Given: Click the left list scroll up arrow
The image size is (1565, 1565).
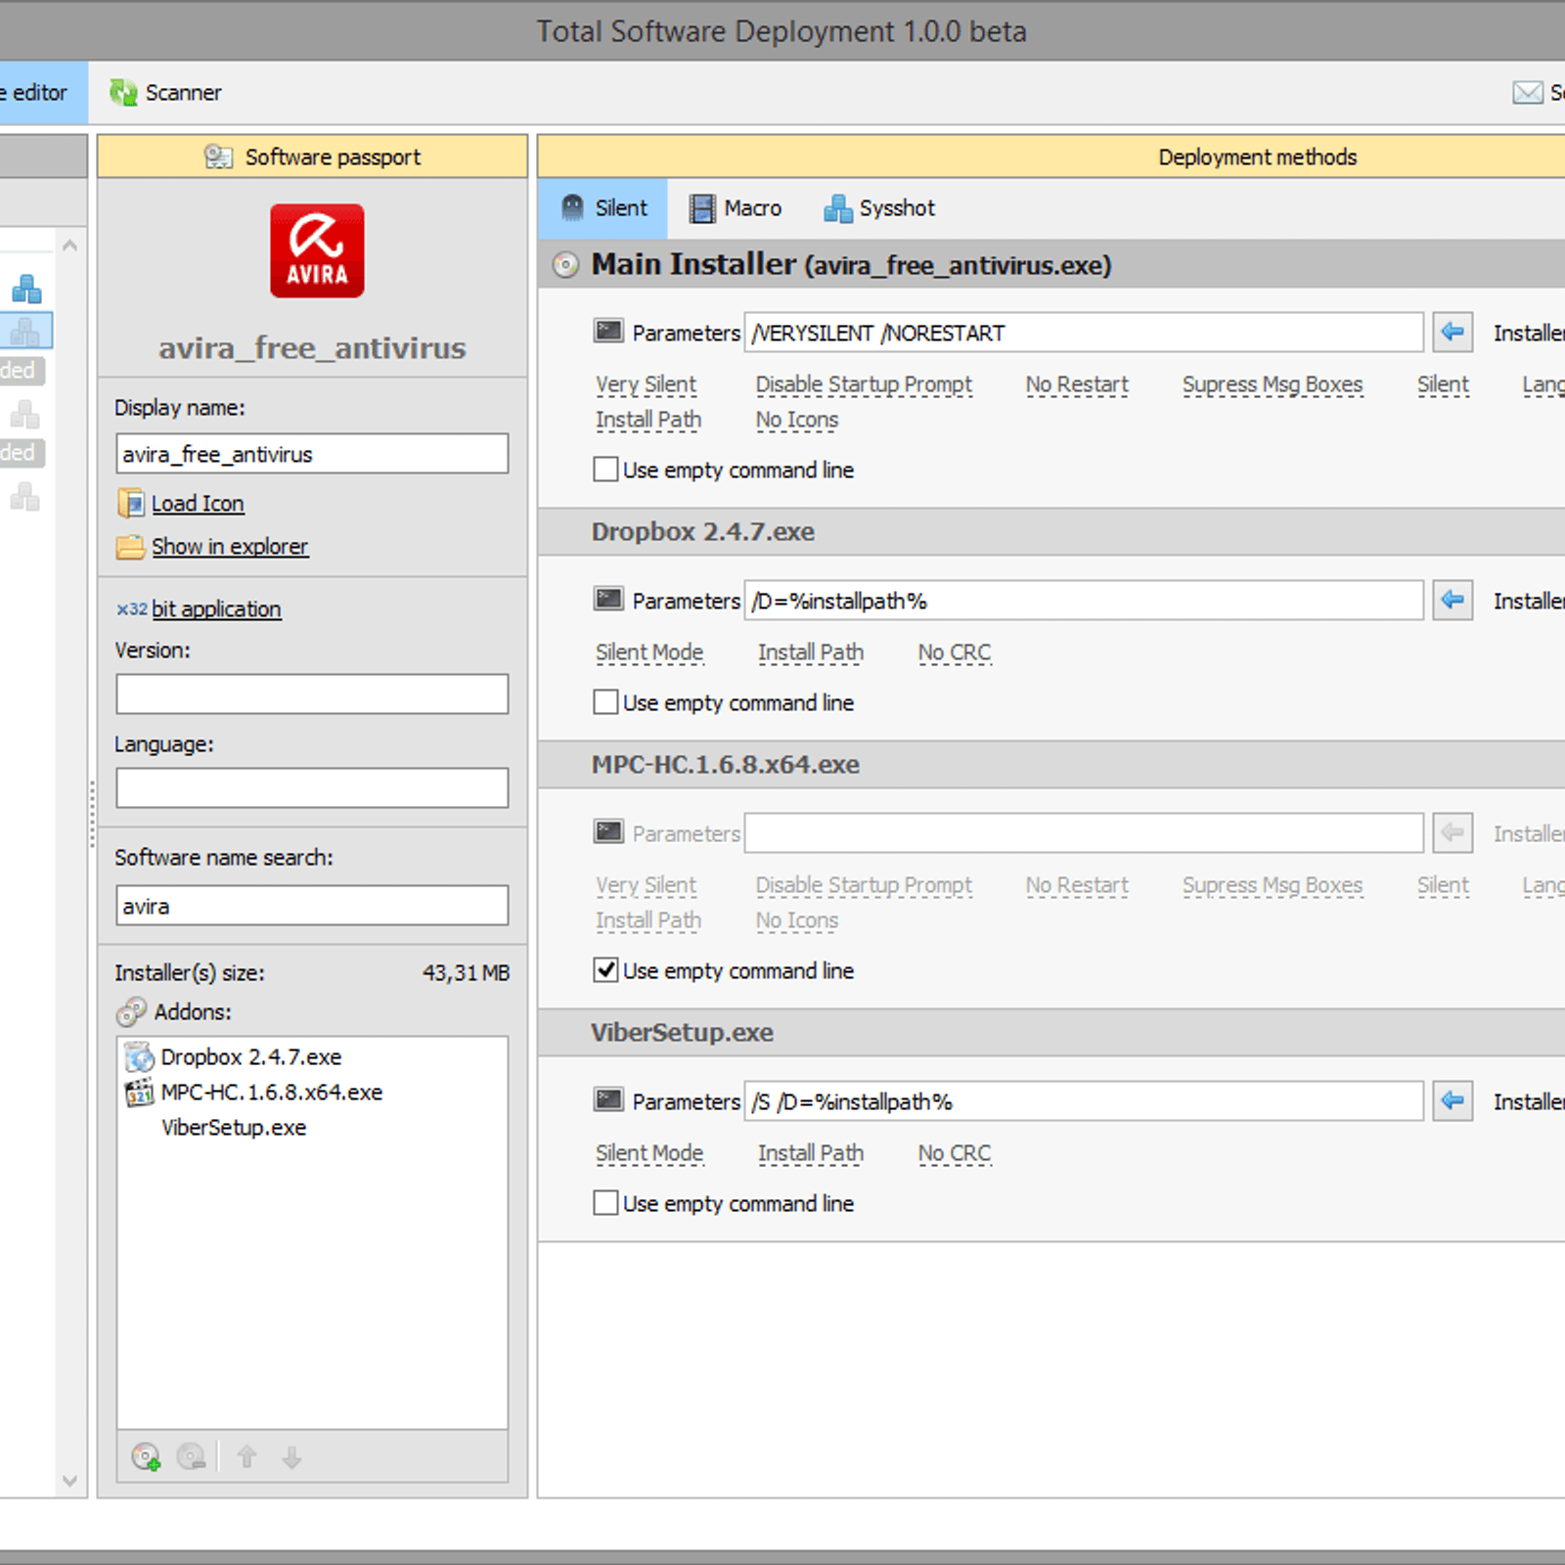Looking at the screenshot, I should pos(69,246).
